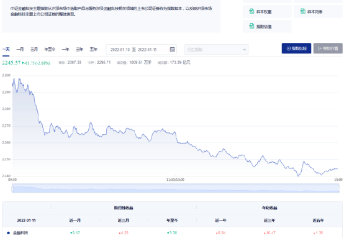344x238 pixels.
Task: Click the 近五年 column header
Action: (318, 220)
